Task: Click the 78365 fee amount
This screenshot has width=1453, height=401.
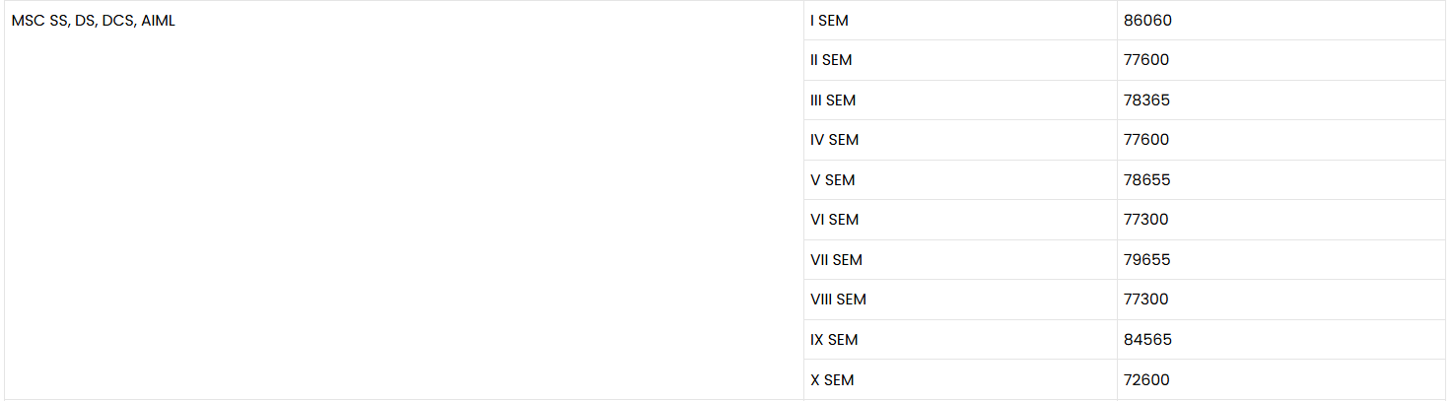Action: point(1146,100)
